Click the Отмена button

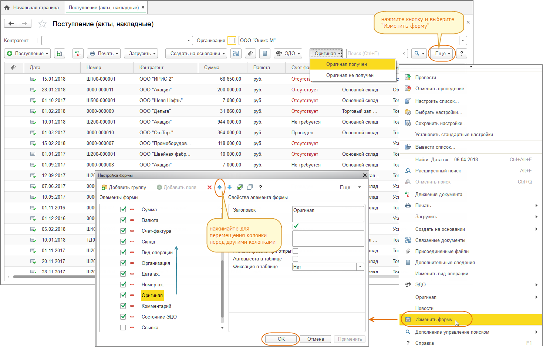[316, 339]
